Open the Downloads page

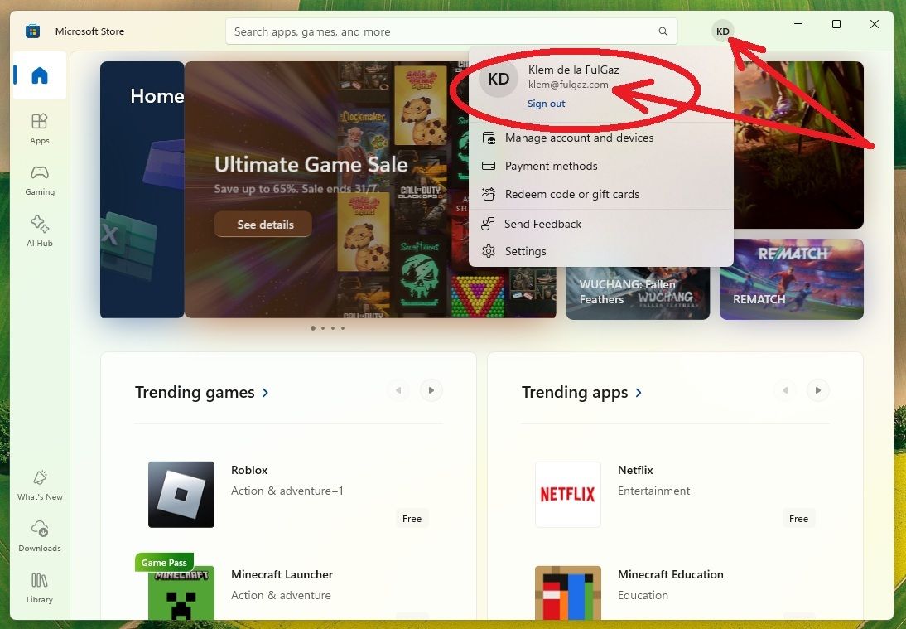(x=39, y=536)
